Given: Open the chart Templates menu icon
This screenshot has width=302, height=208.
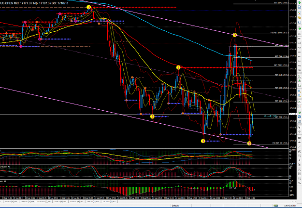Looking at the screenshot, I should point(300,121).
